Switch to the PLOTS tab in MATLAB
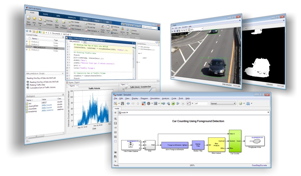Viewport: 301px width, 176px height. 46,14
